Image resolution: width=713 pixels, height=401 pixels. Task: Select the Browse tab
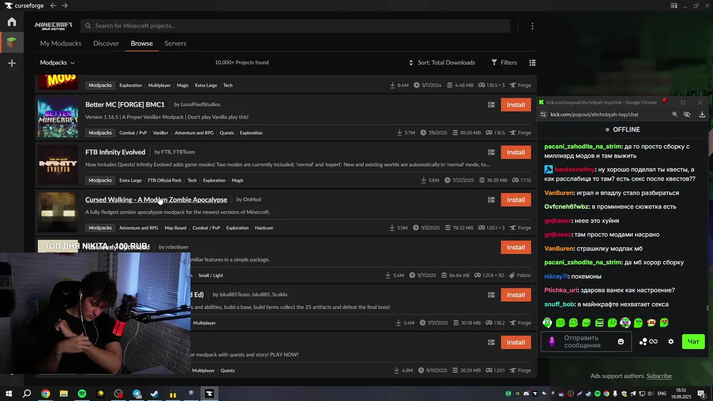pos(141,43)
